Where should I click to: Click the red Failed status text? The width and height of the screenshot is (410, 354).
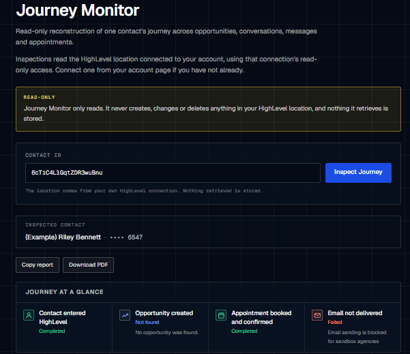(335, 322)
